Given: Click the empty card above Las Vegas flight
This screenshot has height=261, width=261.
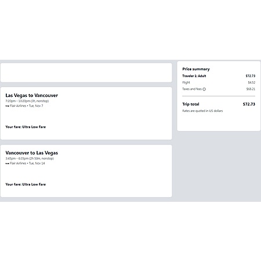Looking at the screenshot, I should 86,72.
